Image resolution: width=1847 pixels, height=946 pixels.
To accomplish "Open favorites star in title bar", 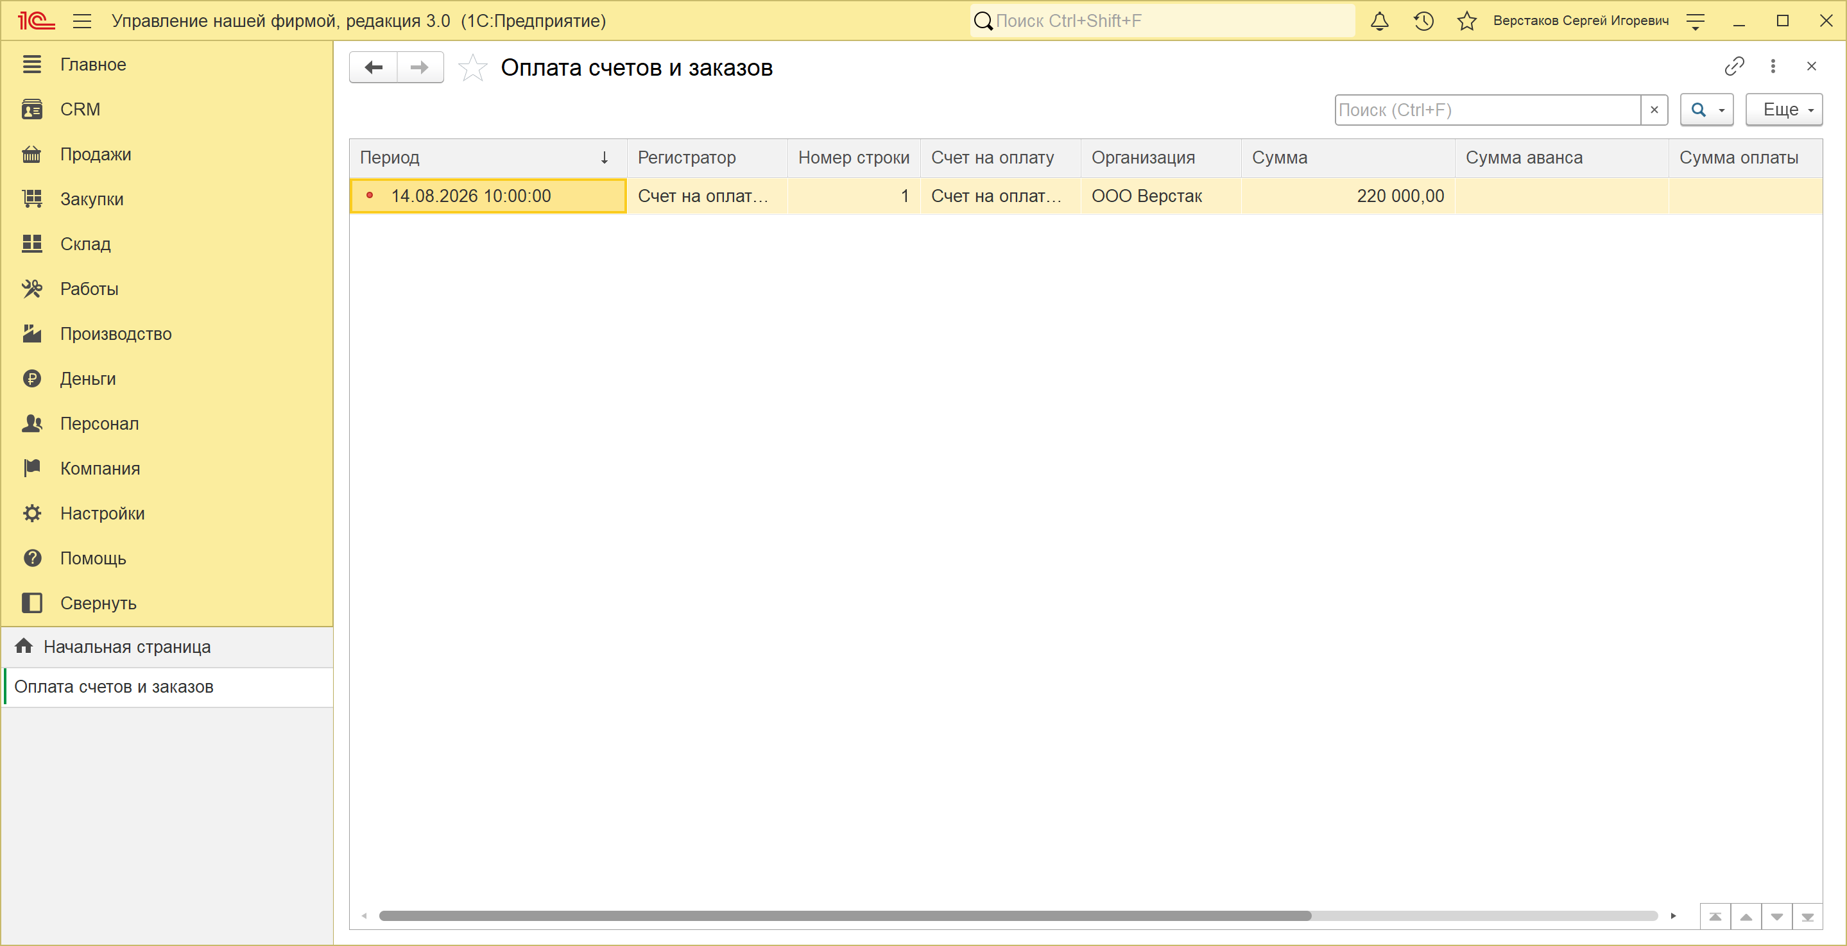I will point(1467,21).
